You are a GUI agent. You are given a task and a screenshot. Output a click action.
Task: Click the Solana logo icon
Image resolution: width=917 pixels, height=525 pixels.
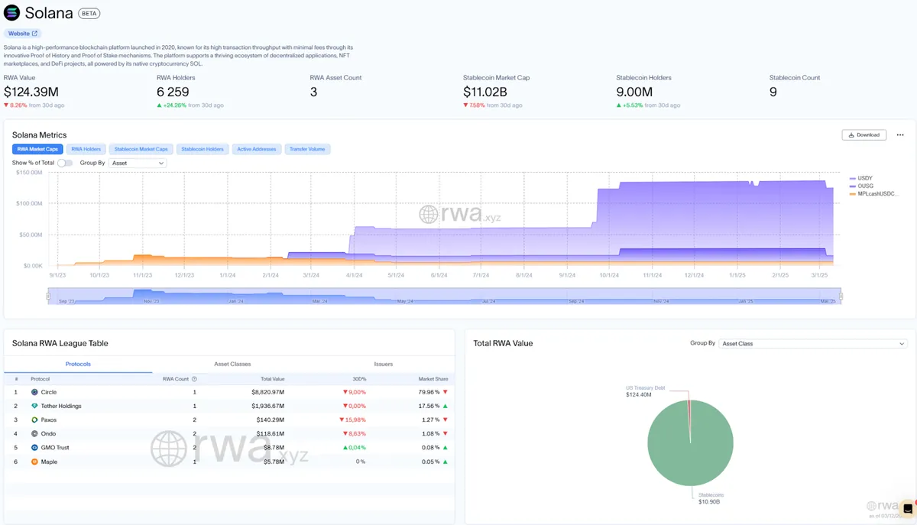pos(12,13)
